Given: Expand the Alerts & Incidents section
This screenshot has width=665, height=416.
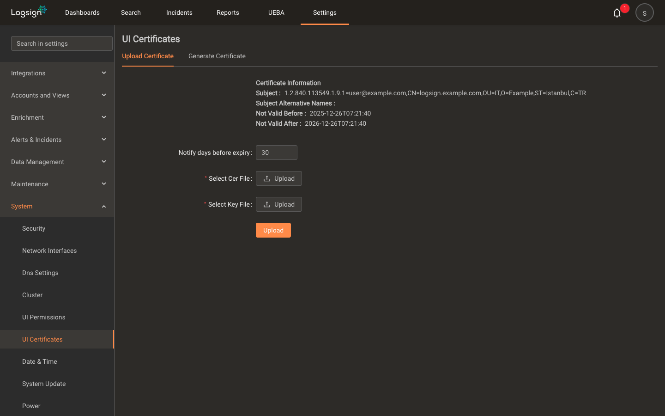Looking at the screenshot, I should pos(57,140).
